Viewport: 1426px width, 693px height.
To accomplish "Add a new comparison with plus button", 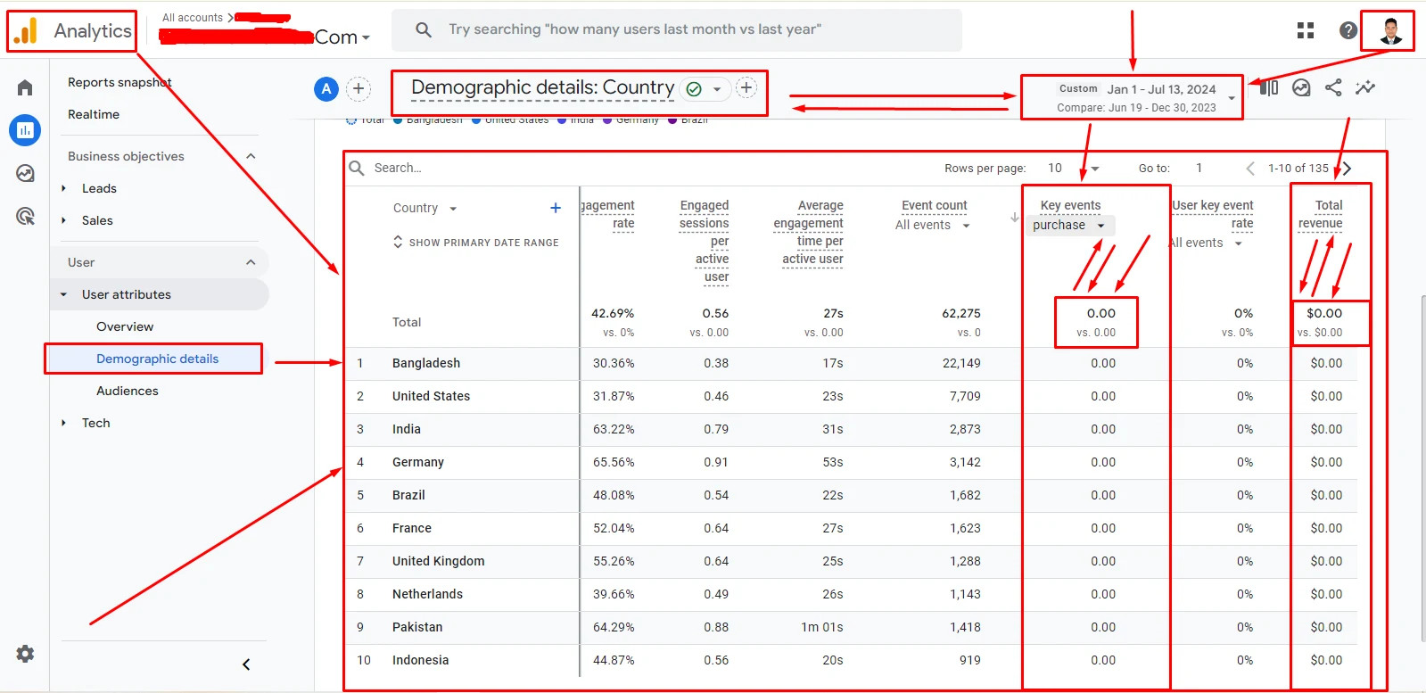I will pyautogui.click(x=359, y=88).
